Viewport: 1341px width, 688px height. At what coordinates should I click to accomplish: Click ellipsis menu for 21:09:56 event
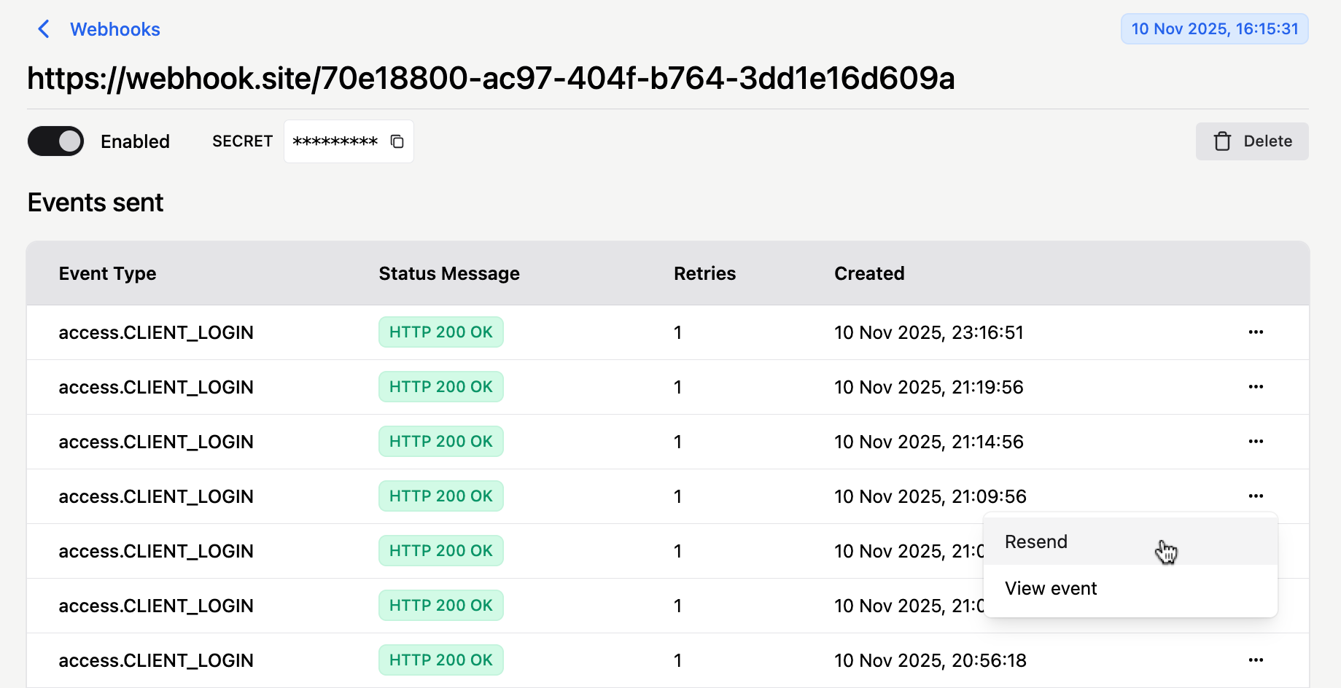click(x=1255, y=496)
